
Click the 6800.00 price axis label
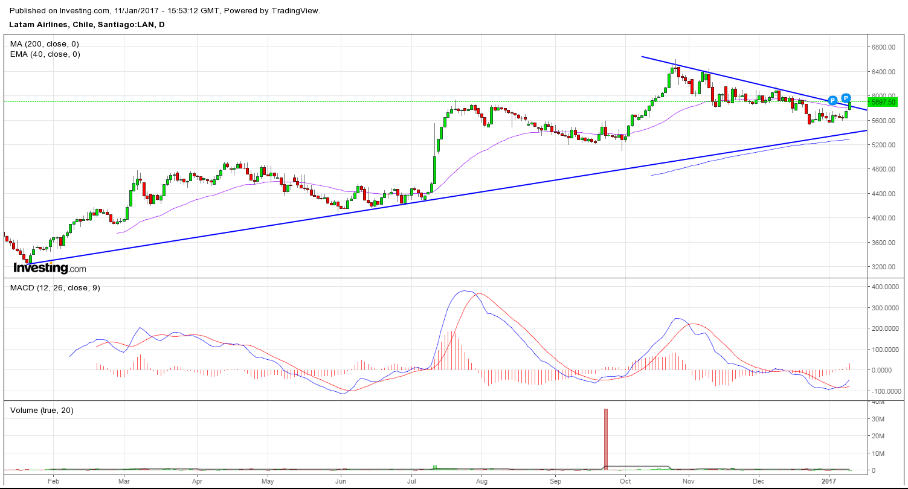pyautogui.click(x=883, y=47)
